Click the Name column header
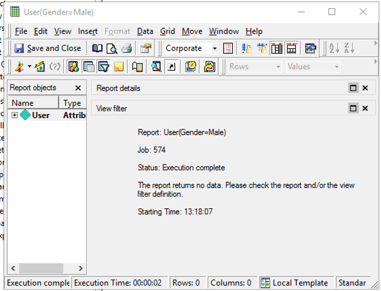381x291 pixels. 33,103
